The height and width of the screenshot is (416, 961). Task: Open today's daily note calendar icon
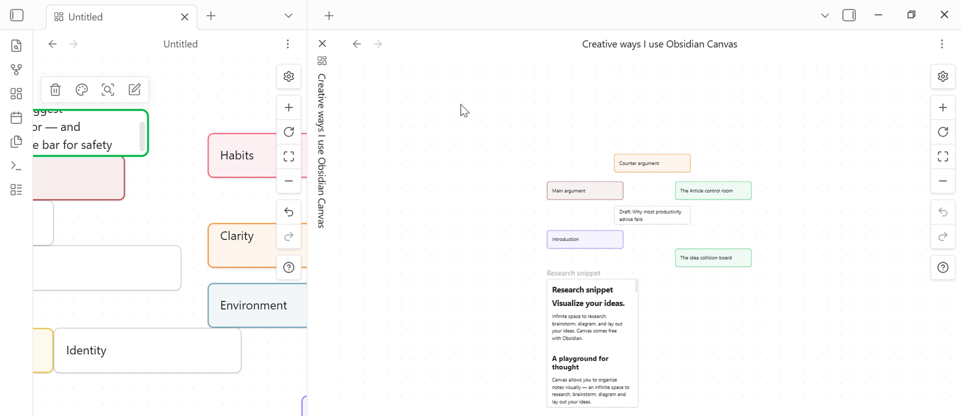click(16, 118)
